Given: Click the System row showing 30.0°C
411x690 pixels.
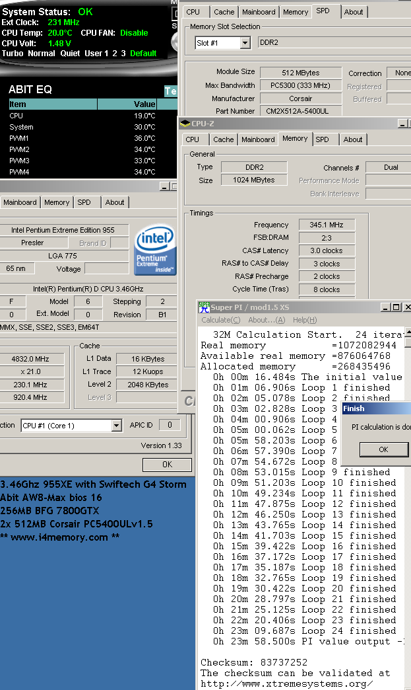Looking at the screenshot, I should (x=82, y=127).
